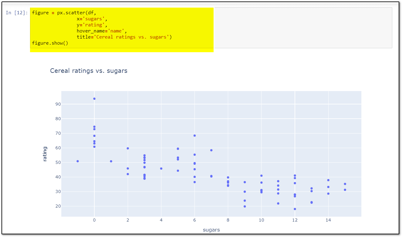Click the In [12] execution prompt

[x=16, y=13]
